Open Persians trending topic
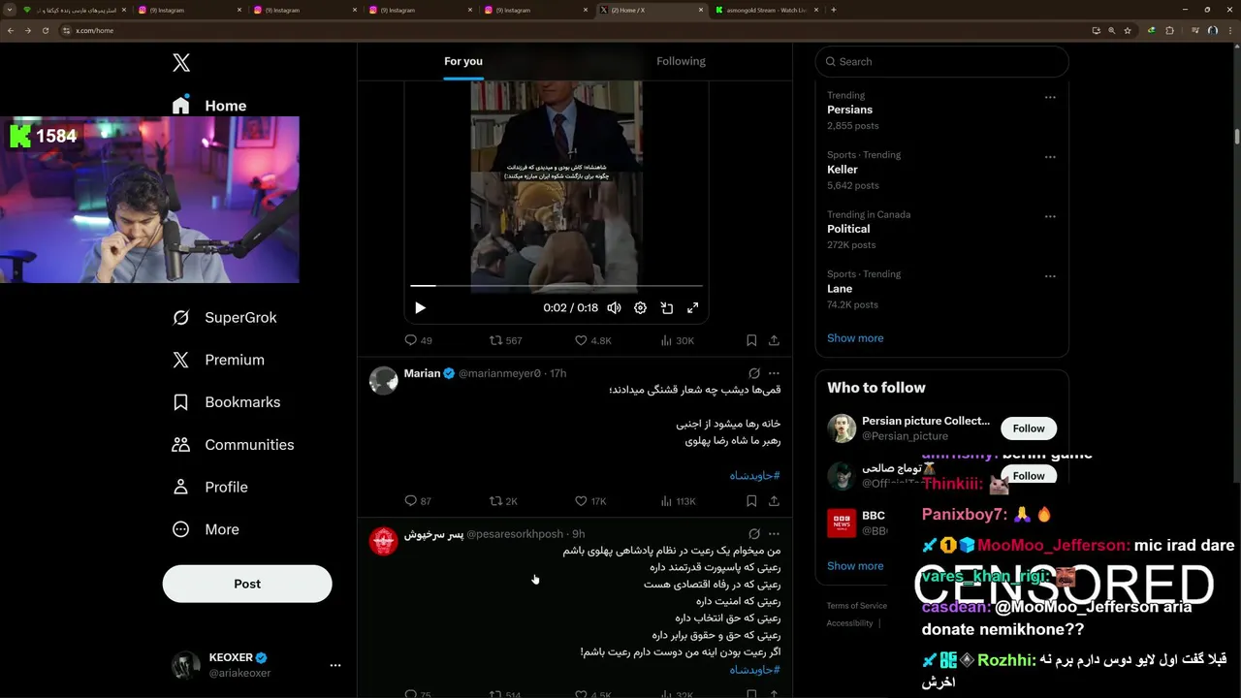Image resolution: width=1241 pixels, height=698 pixels. coord(850,110)
